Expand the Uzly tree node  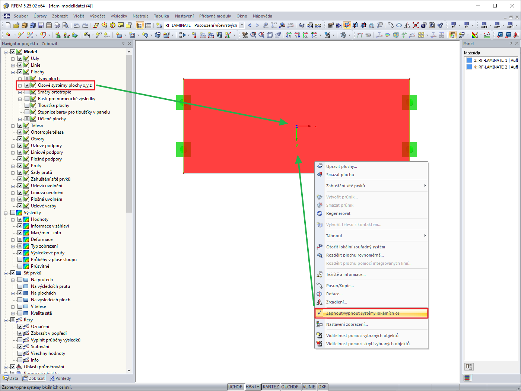(13, 58)
